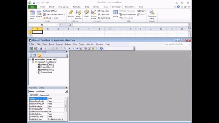Viewport: 219px width, 123px height.
Task: Expand the Name Box dropdown
Action: pyautogui.click(x=57, y=25)
